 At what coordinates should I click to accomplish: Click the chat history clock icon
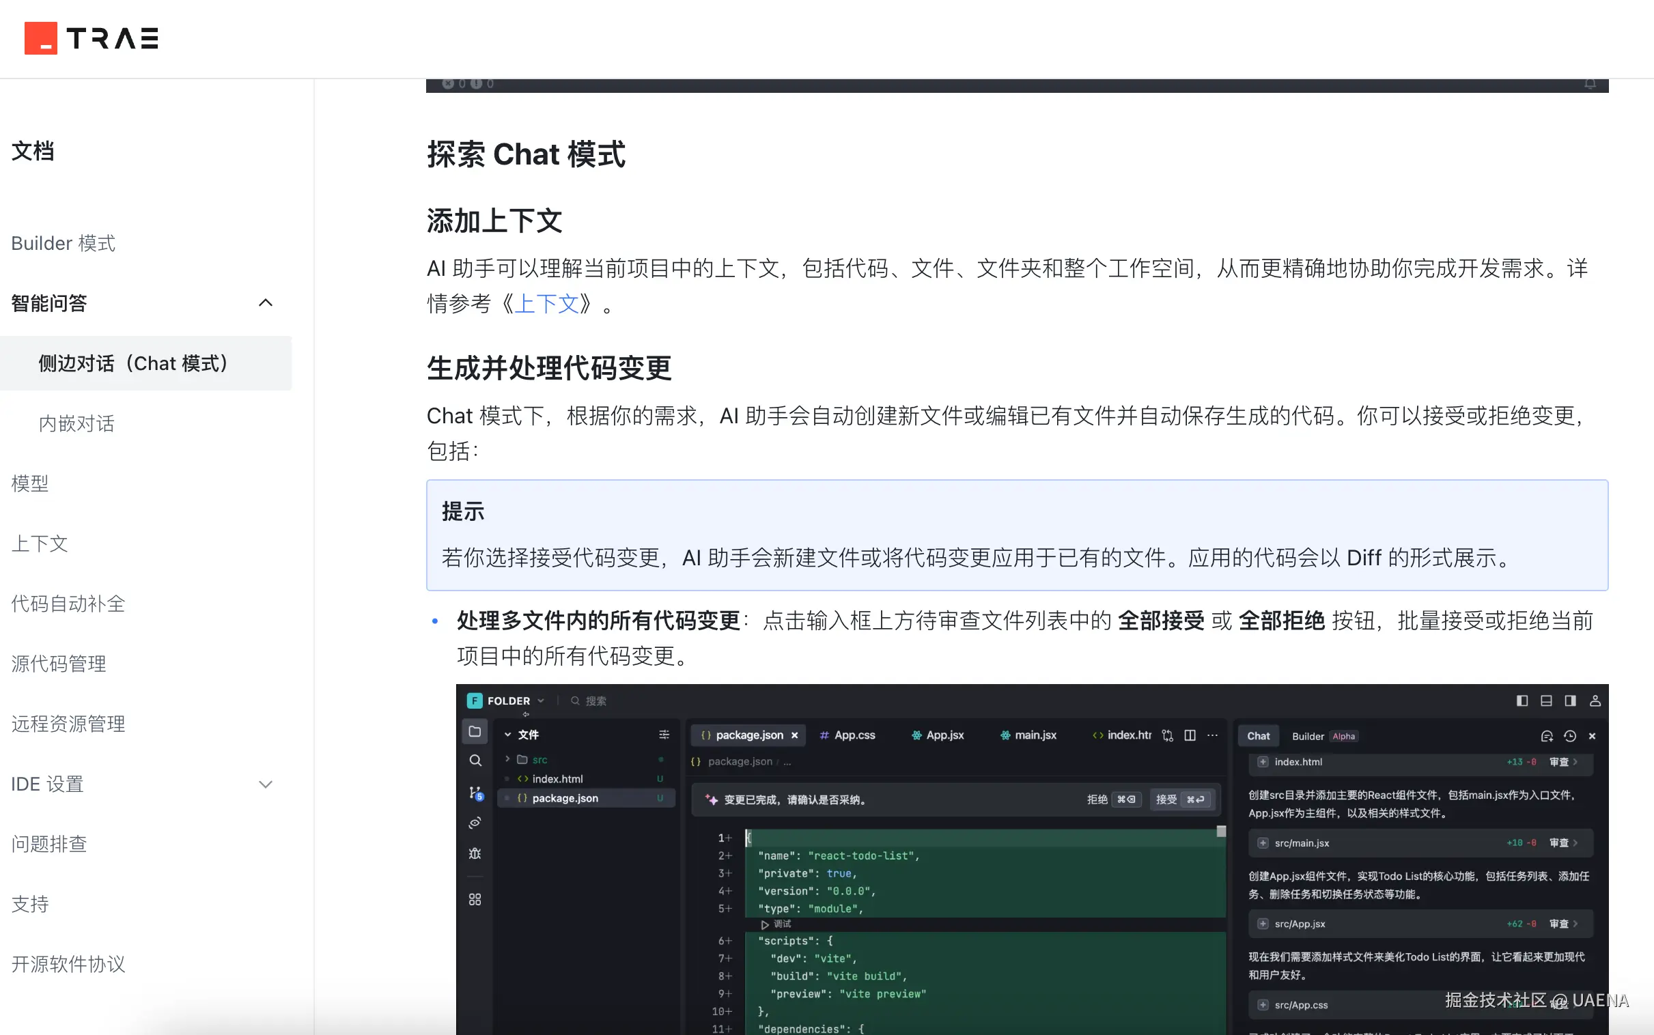(x=1570, y=736)
